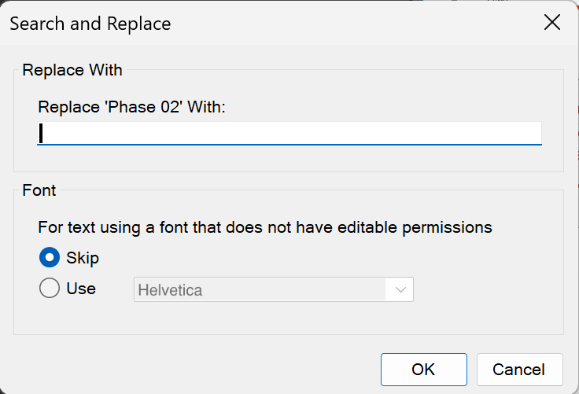Click the Replace 'Phase 02' With input field

click(289, 133)
